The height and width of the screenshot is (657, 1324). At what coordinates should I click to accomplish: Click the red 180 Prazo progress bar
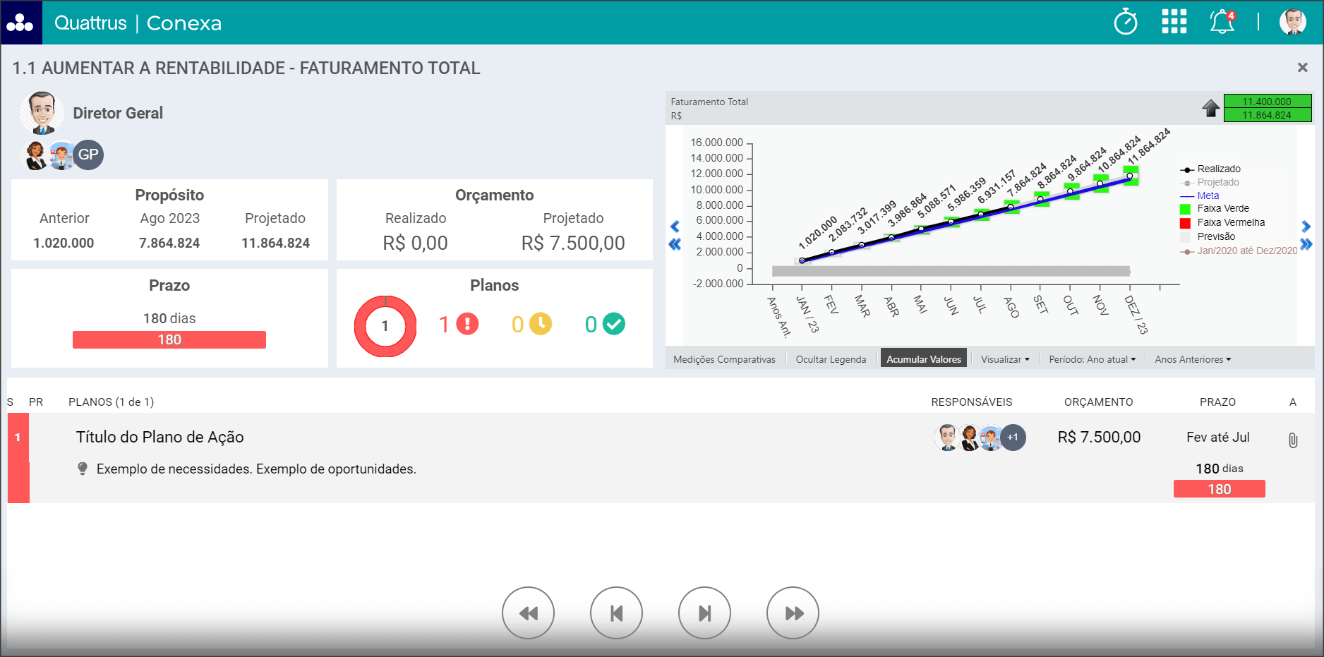(x=169, y=339)
